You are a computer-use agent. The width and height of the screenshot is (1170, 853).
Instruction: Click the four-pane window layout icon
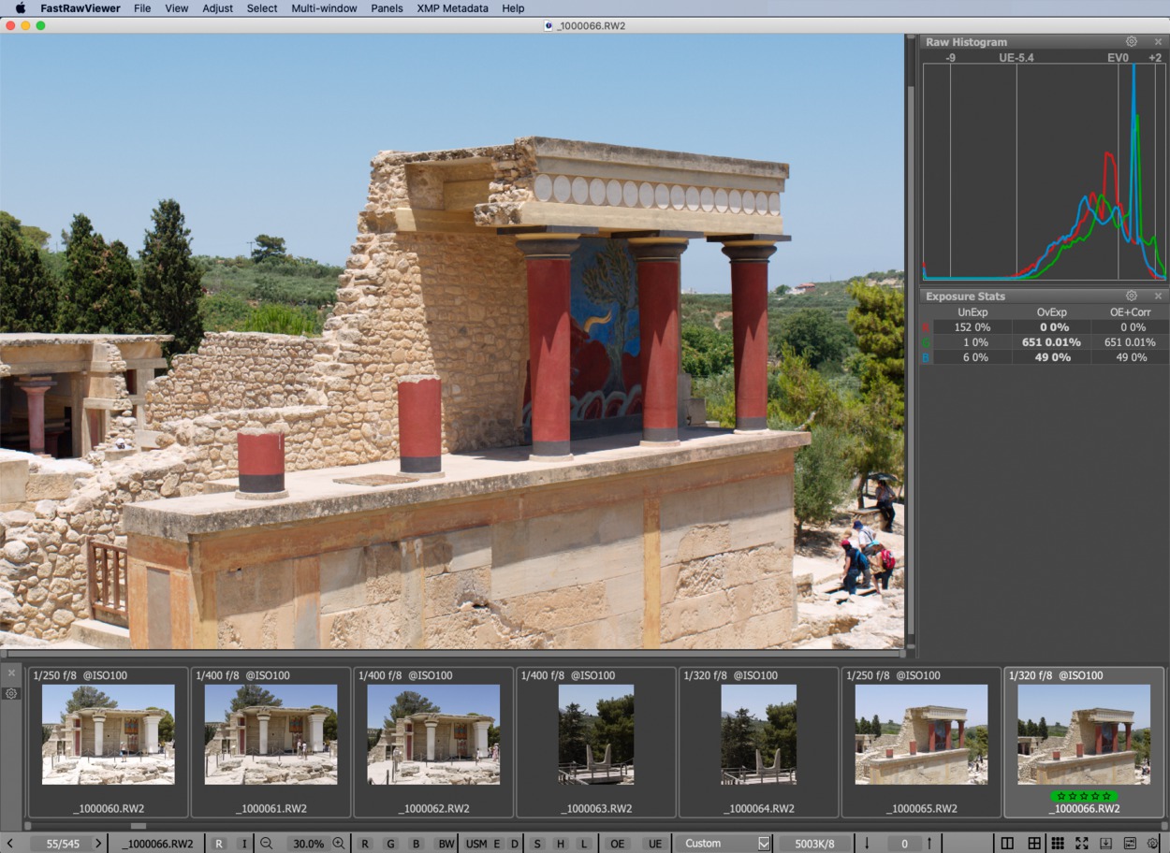point(1033,844)
